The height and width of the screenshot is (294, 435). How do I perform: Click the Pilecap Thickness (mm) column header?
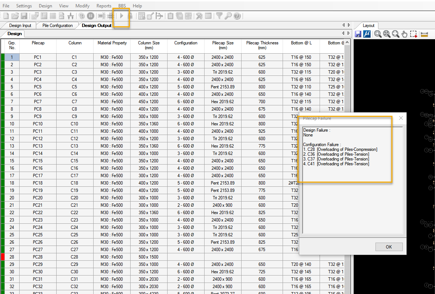pyautogui.click(x=262, y=45)
